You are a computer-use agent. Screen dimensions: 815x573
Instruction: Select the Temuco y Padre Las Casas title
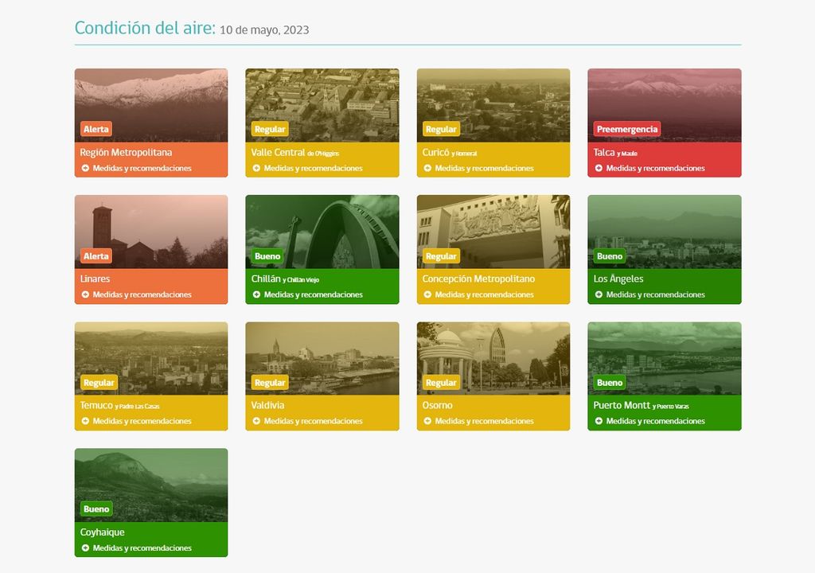[x=120, y=405]
